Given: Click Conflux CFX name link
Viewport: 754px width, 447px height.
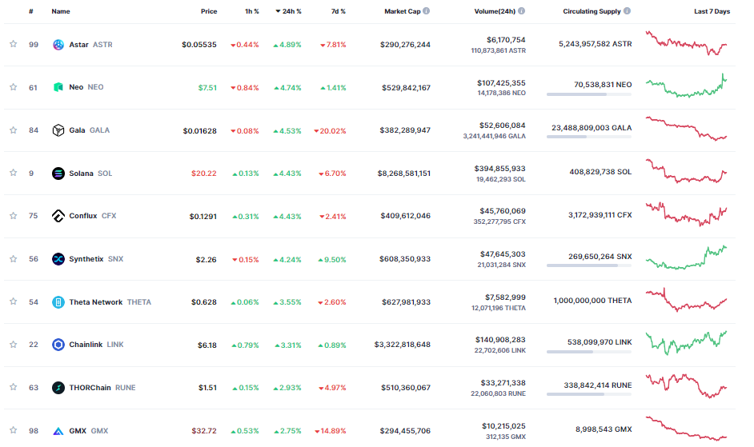Looking at the screenshot, I should (x=92, y=216).
